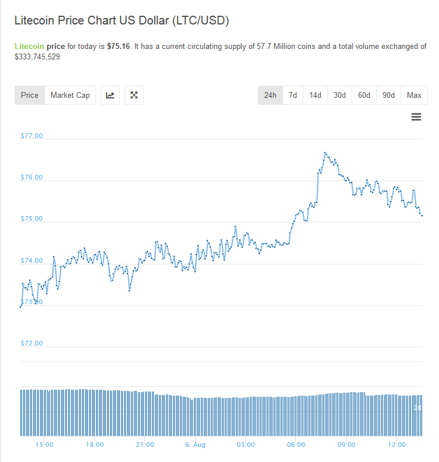The image size is (439, 462).
Task: Choose the 90d range option
Action: click(388, 95)
